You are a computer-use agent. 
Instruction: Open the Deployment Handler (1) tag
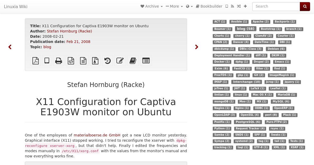click(232, 56)
